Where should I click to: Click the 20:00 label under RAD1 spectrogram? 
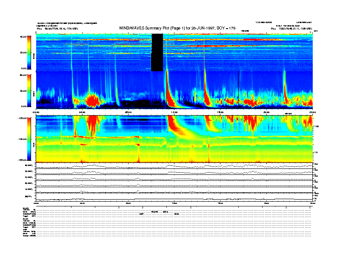click(266, 112)
